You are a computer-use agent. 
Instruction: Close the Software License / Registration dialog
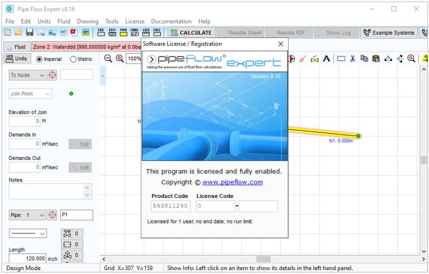point(280,44)
